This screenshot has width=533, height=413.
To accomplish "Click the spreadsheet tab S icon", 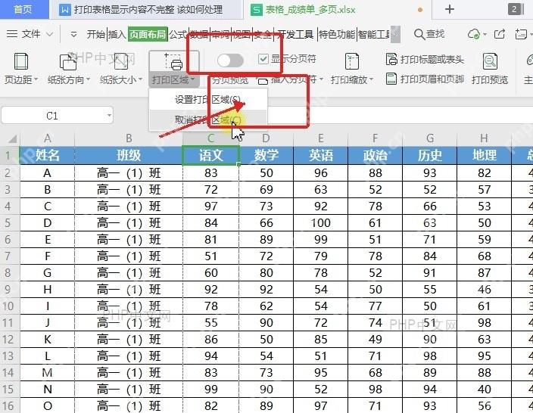I will [257, 10].
